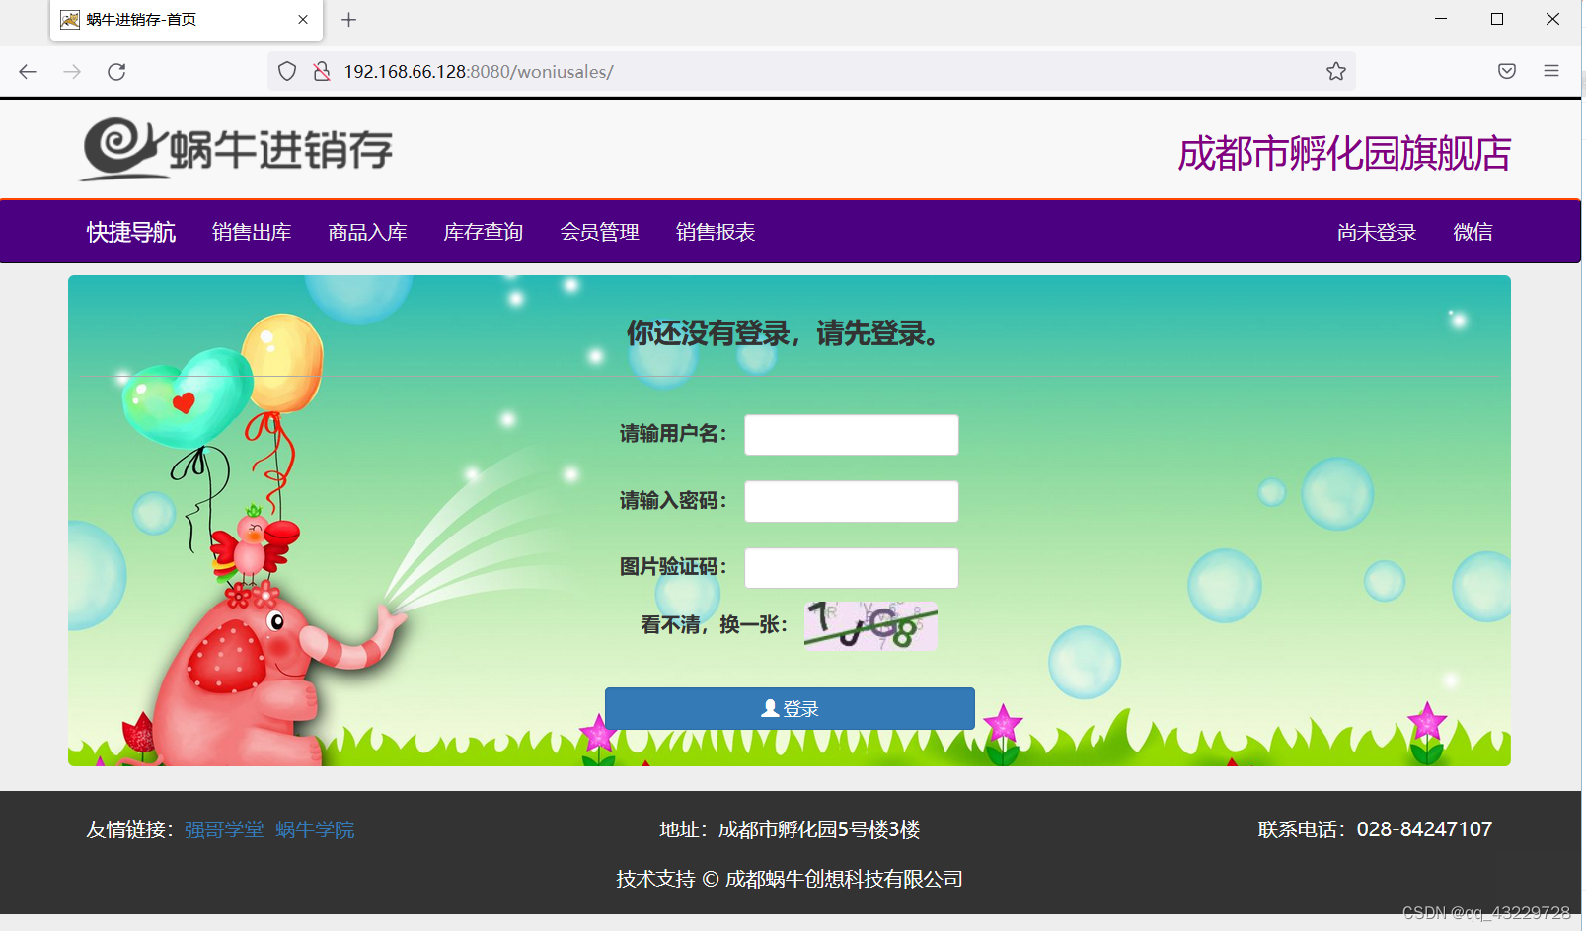Click the site permissions icon in address bar
The width and height of the screenshot is (1586, 931).
[x=322, y=71]
